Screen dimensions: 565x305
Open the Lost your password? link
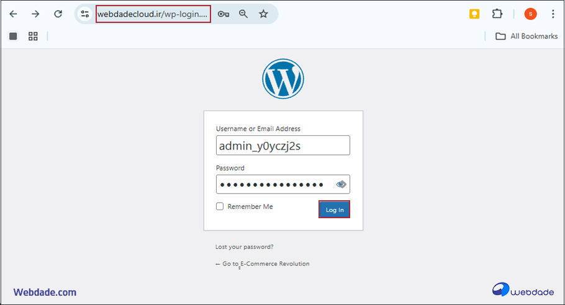[244, 247]
